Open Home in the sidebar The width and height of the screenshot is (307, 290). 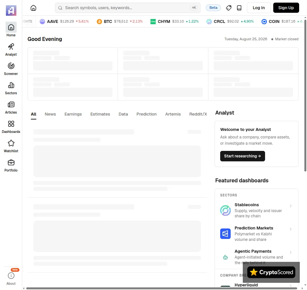[11, 29]
